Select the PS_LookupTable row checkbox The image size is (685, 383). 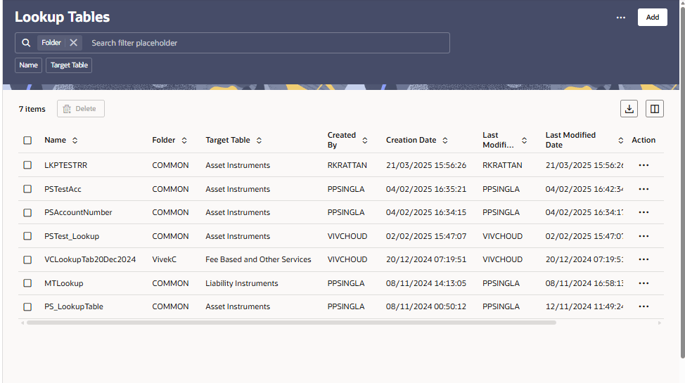point(27,307)
